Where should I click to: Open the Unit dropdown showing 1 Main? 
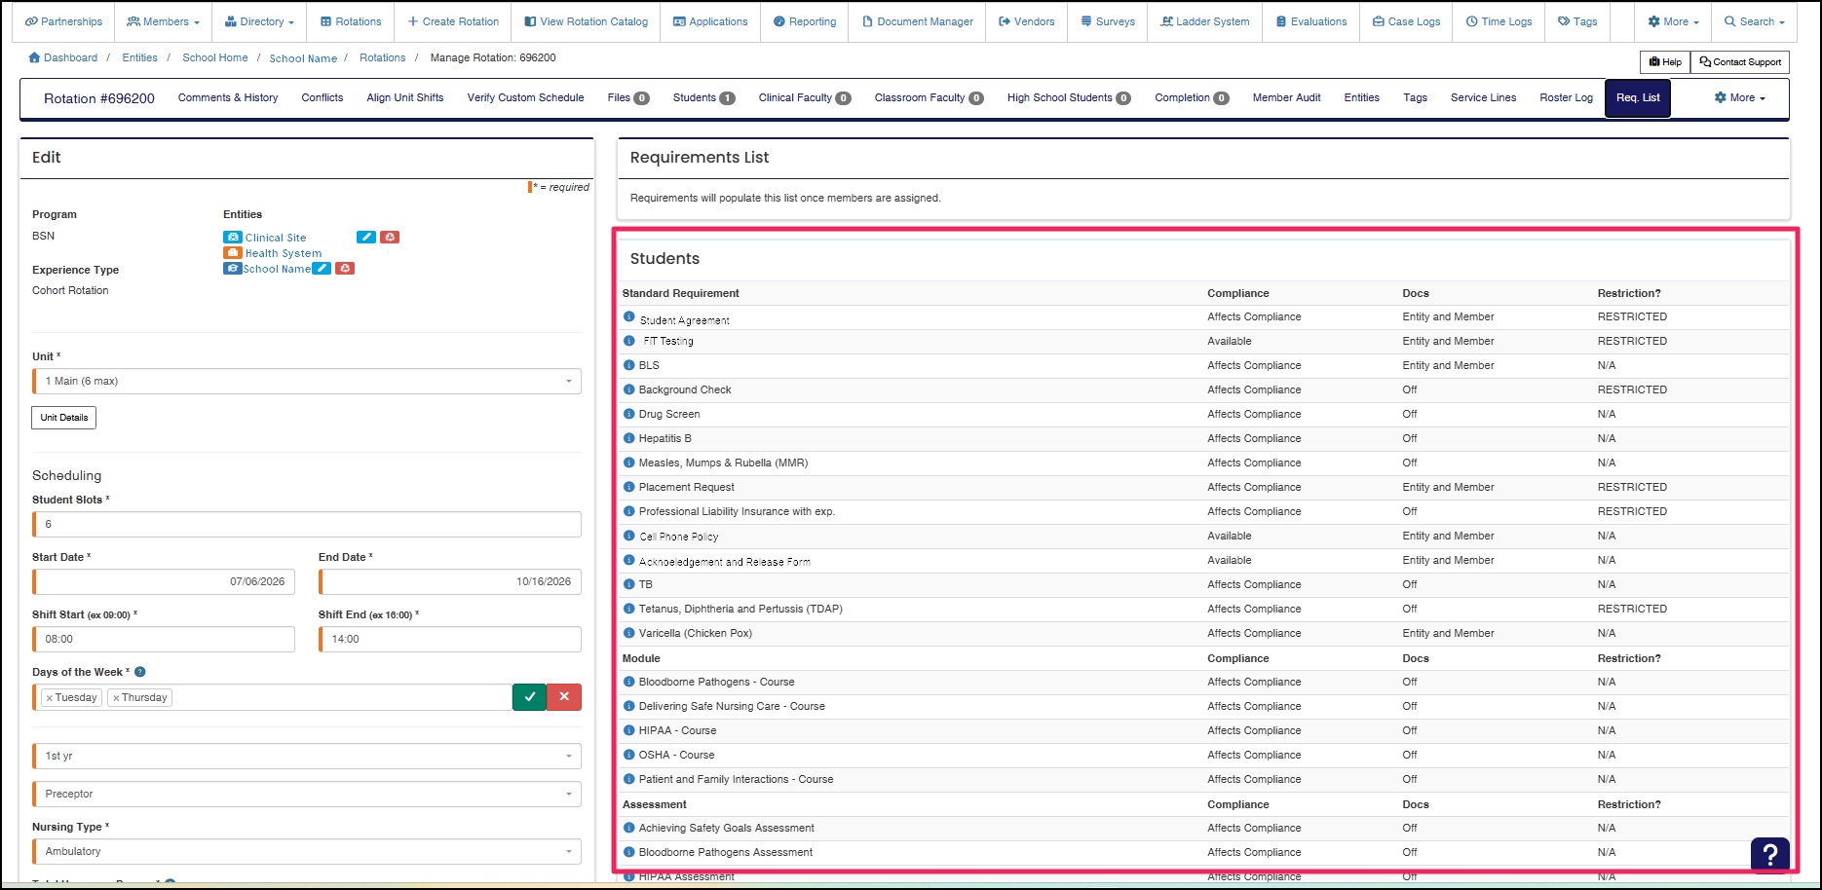click(307, 381)
